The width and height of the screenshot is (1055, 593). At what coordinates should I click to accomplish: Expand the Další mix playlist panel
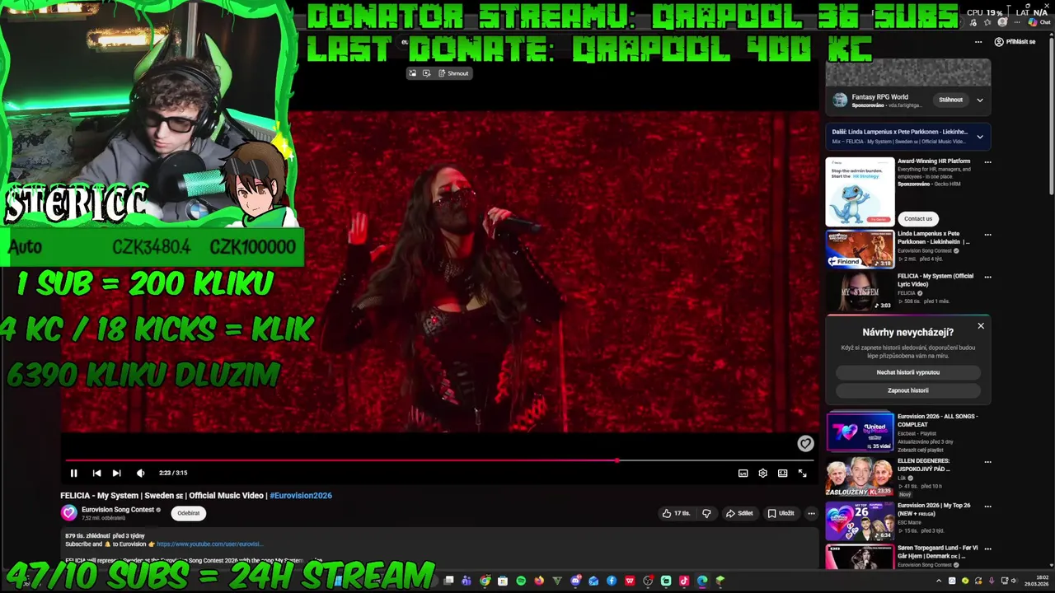coord(980,137)
